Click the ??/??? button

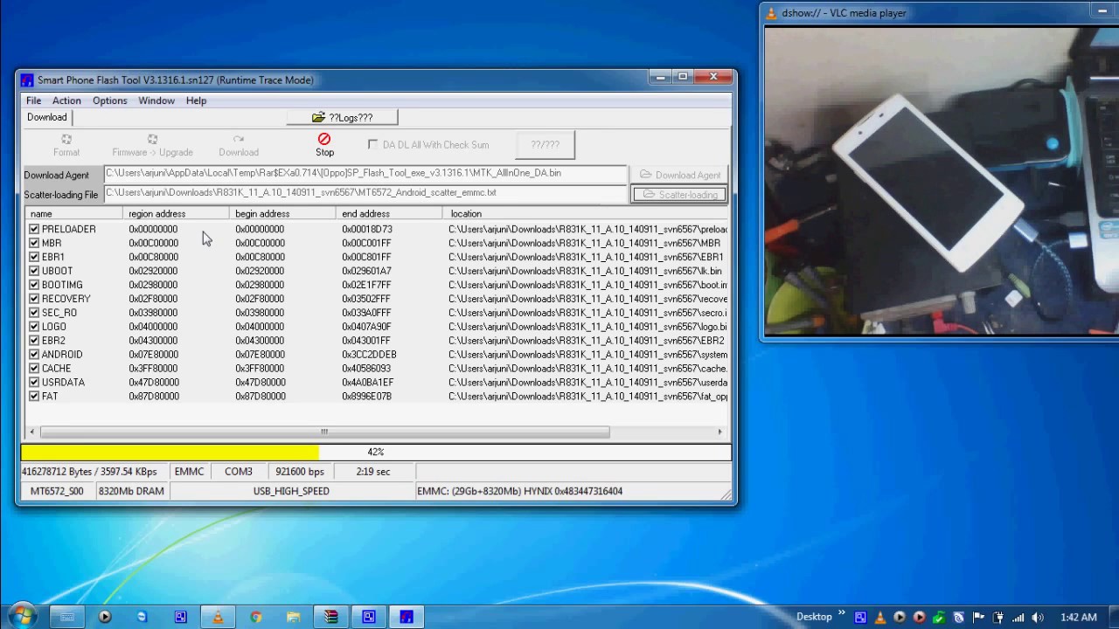[545, 145]
